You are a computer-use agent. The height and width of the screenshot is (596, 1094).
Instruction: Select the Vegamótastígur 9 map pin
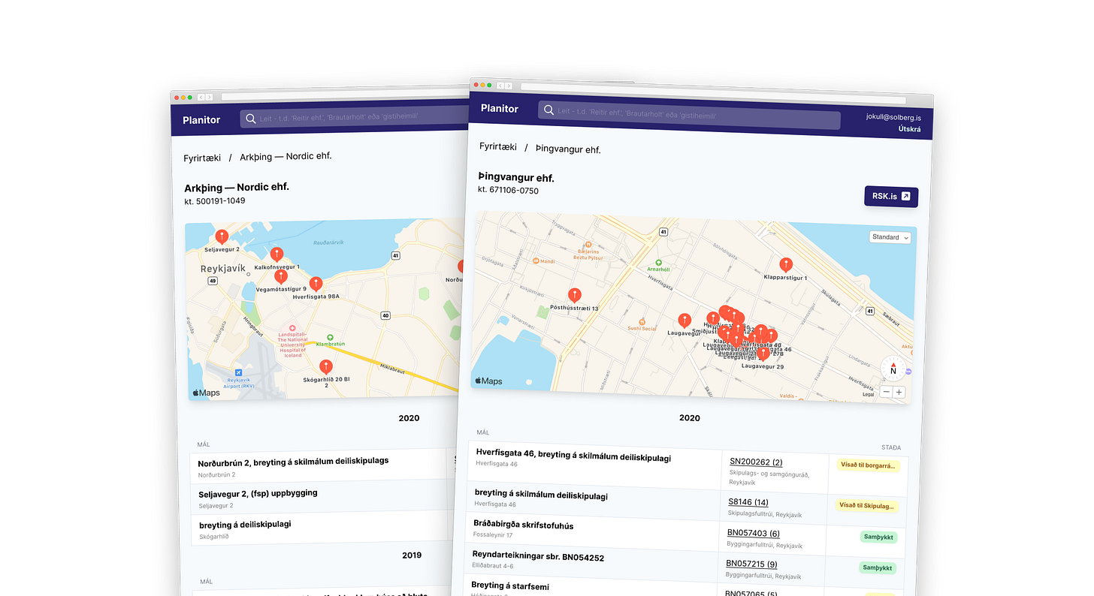coord(281,276)
